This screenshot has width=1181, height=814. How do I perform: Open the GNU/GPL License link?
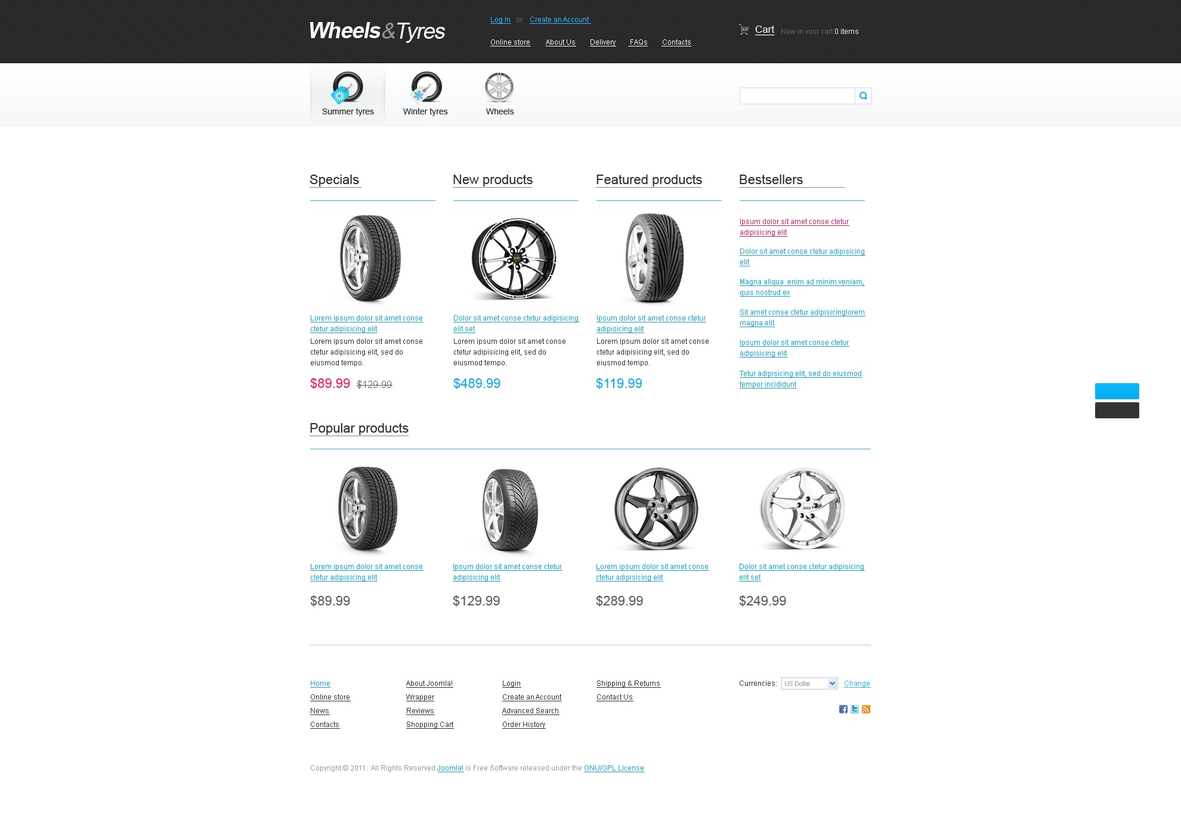[614, 768]
